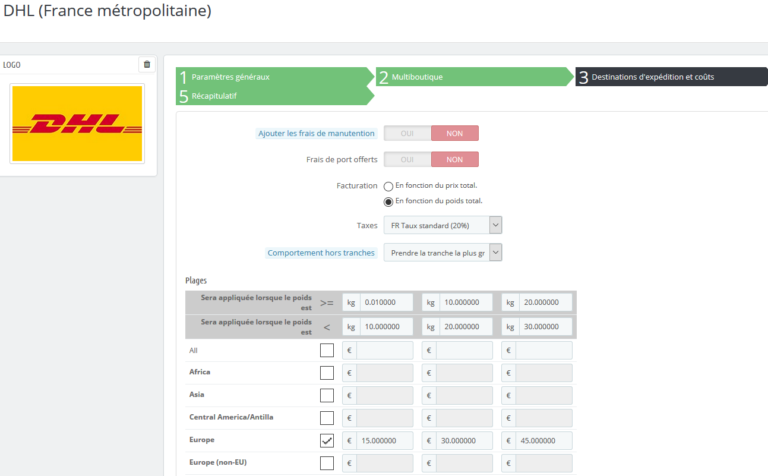Set free shipping toggle to NON
This screenshot has height=476, width=768.
454,159
